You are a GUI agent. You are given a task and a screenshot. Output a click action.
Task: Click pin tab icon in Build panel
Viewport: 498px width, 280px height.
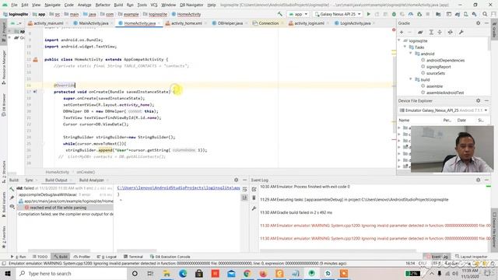(x=12, y=198)
